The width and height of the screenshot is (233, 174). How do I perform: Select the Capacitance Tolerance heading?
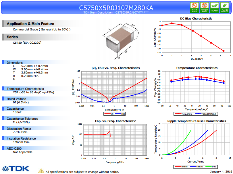tap(22, 119)
